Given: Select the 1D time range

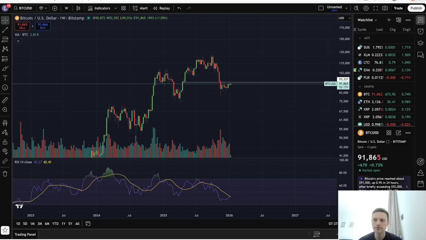Looking at the screenshot, I should pyautogui.click(x=18, y=224).
